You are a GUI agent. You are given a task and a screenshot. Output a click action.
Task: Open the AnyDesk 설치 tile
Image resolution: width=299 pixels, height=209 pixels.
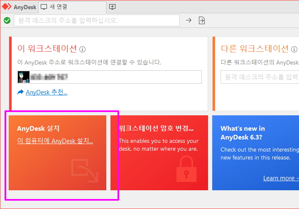tap(57, 153)
